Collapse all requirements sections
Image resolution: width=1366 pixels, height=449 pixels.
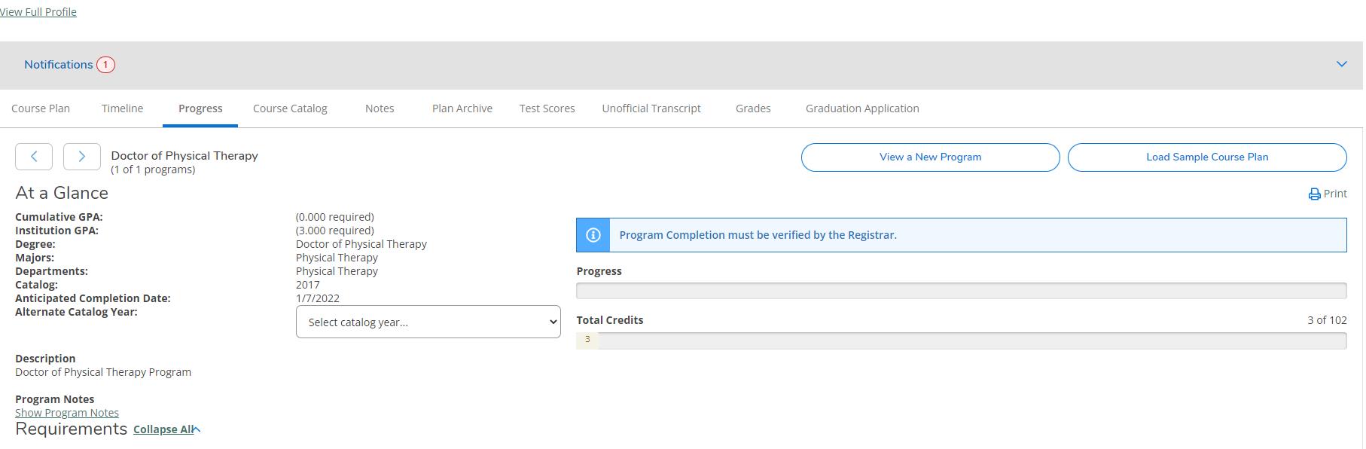point(164,429)
